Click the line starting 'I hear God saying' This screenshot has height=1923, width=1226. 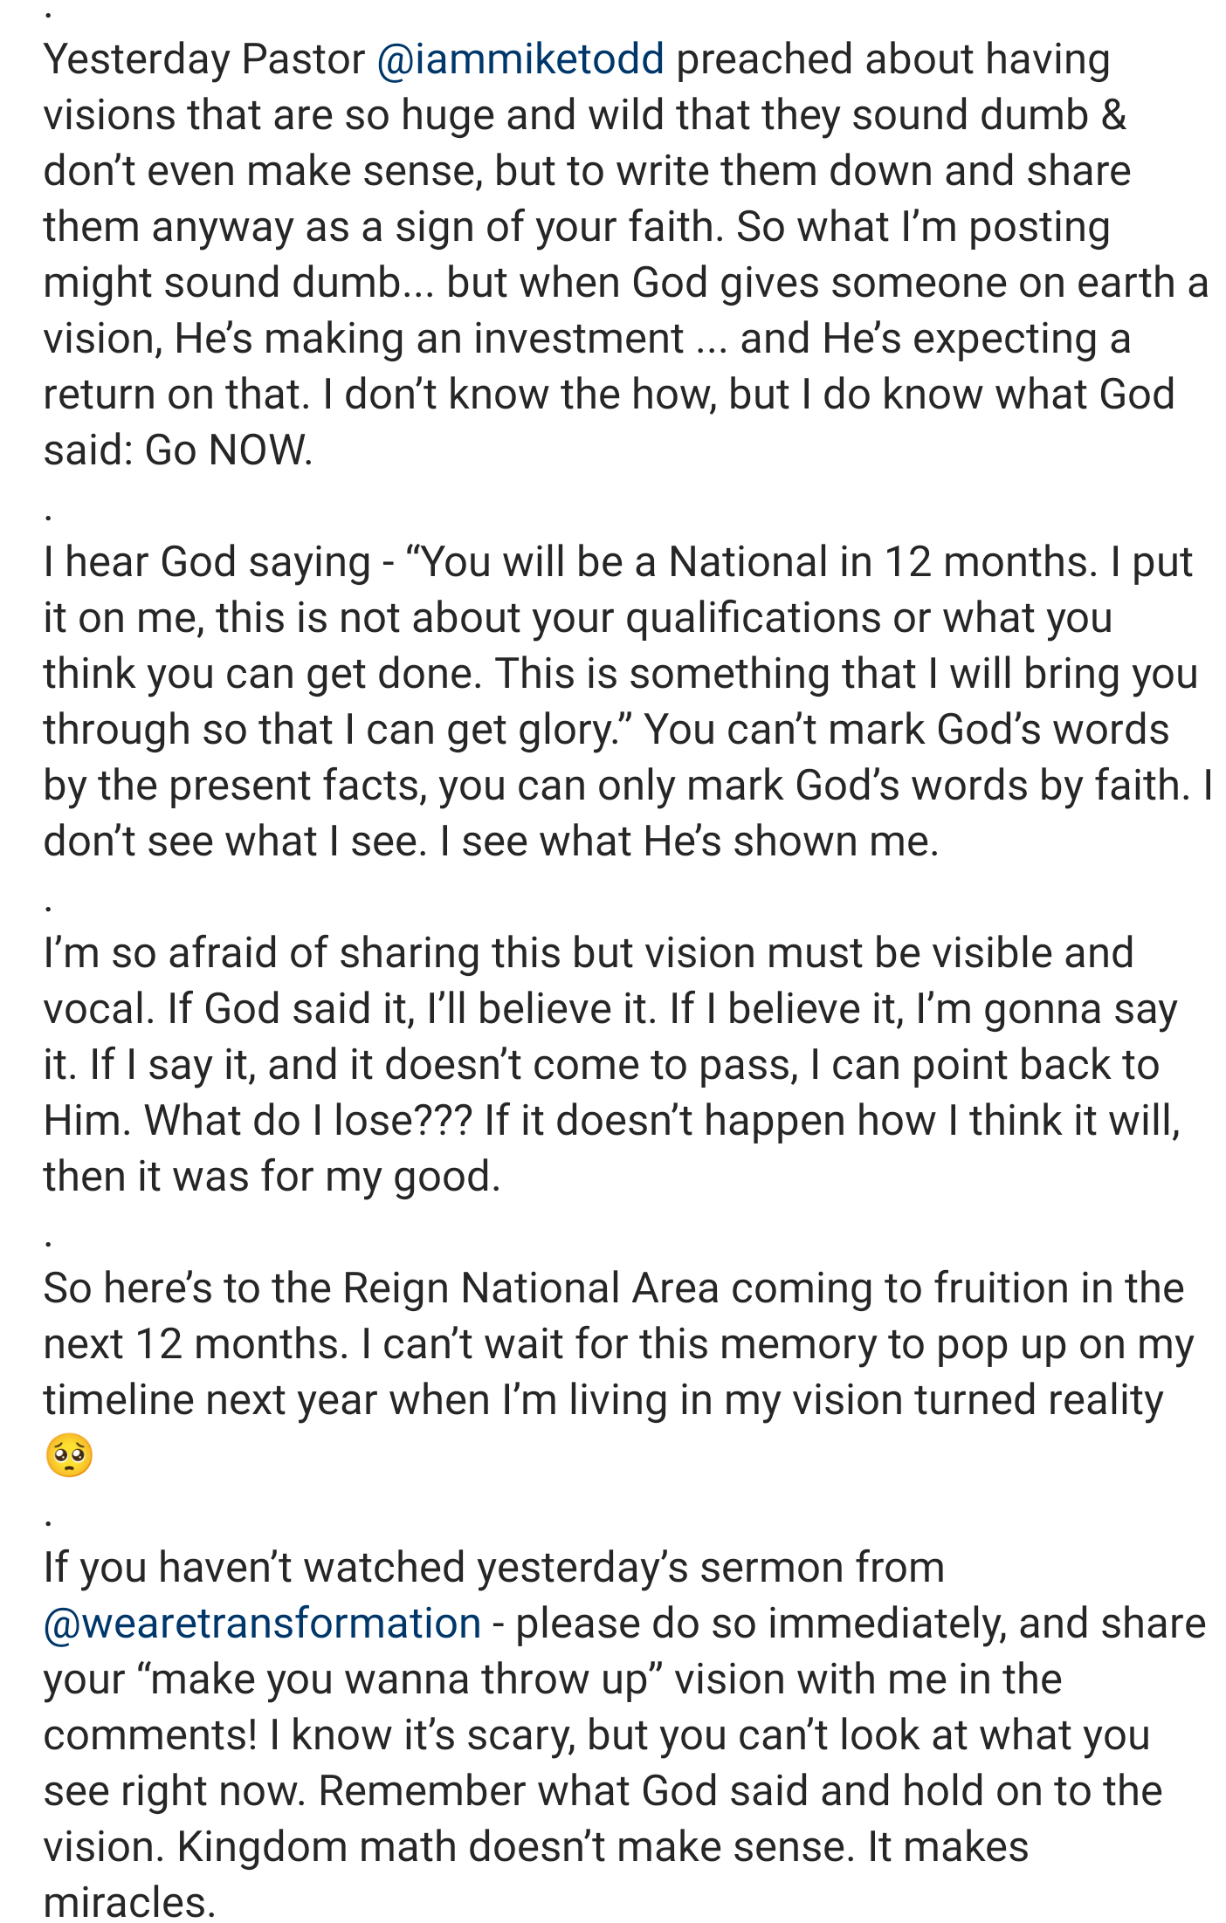click(x=618, y=562)
